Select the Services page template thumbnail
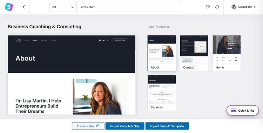Viewport: 263px width, 133px height. (x=162, y=93)
